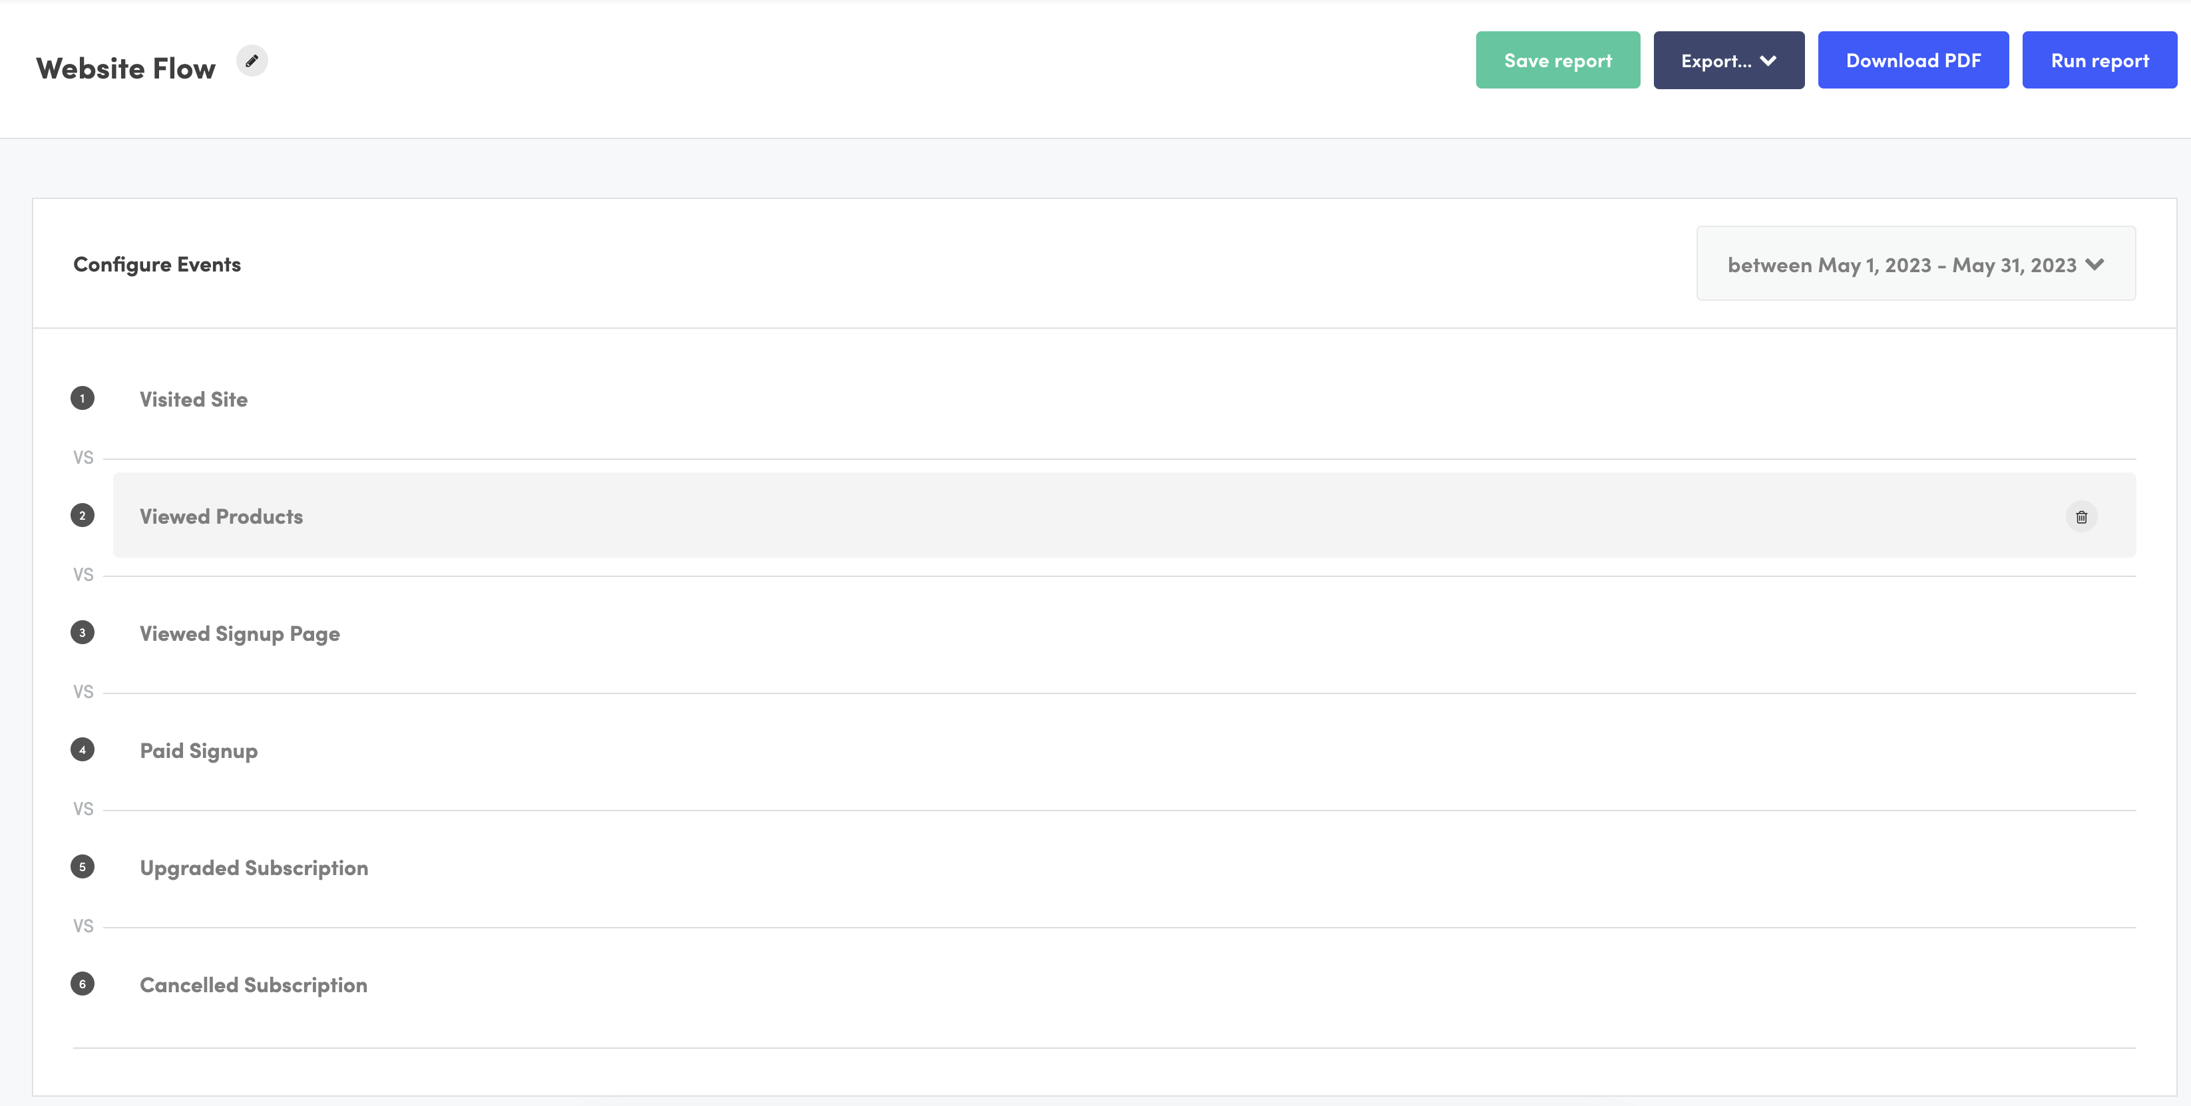Delete Viewed Products using the trash icon

[x=2081, y=516]
